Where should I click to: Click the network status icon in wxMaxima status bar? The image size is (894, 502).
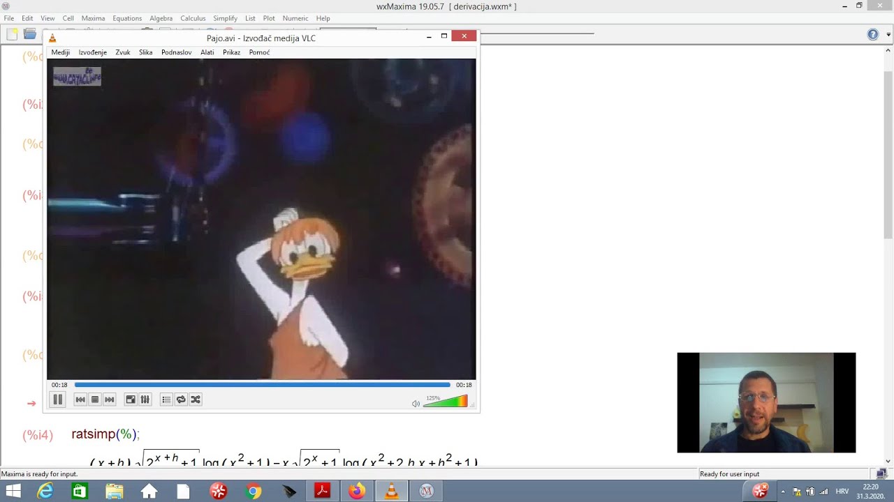point(881,474)
